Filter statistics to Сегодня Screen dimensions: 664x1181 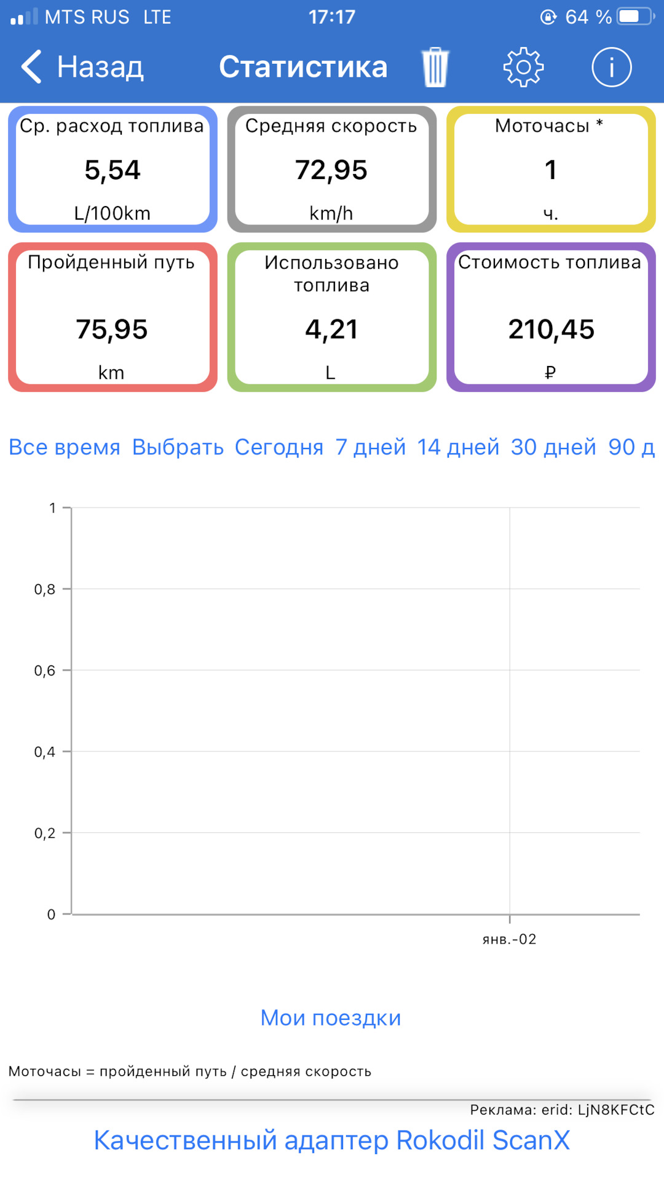(x=279, y=447)
